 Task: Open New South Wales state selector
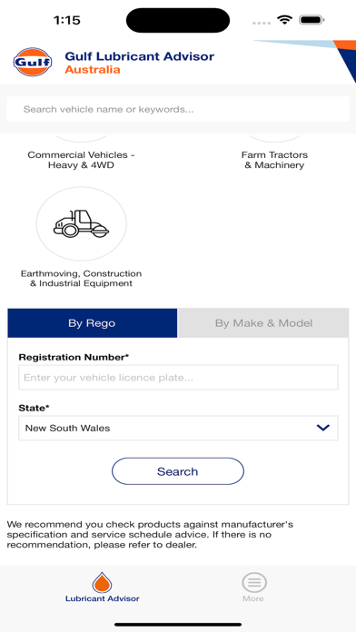pyautogui.click(x=178, y=428)
